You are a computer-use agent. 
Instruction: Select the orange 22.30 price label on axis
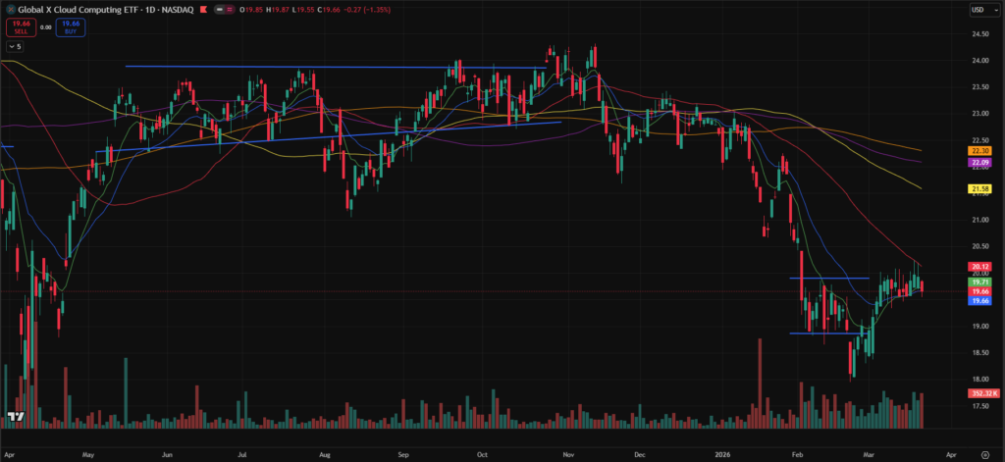point(980,150)
